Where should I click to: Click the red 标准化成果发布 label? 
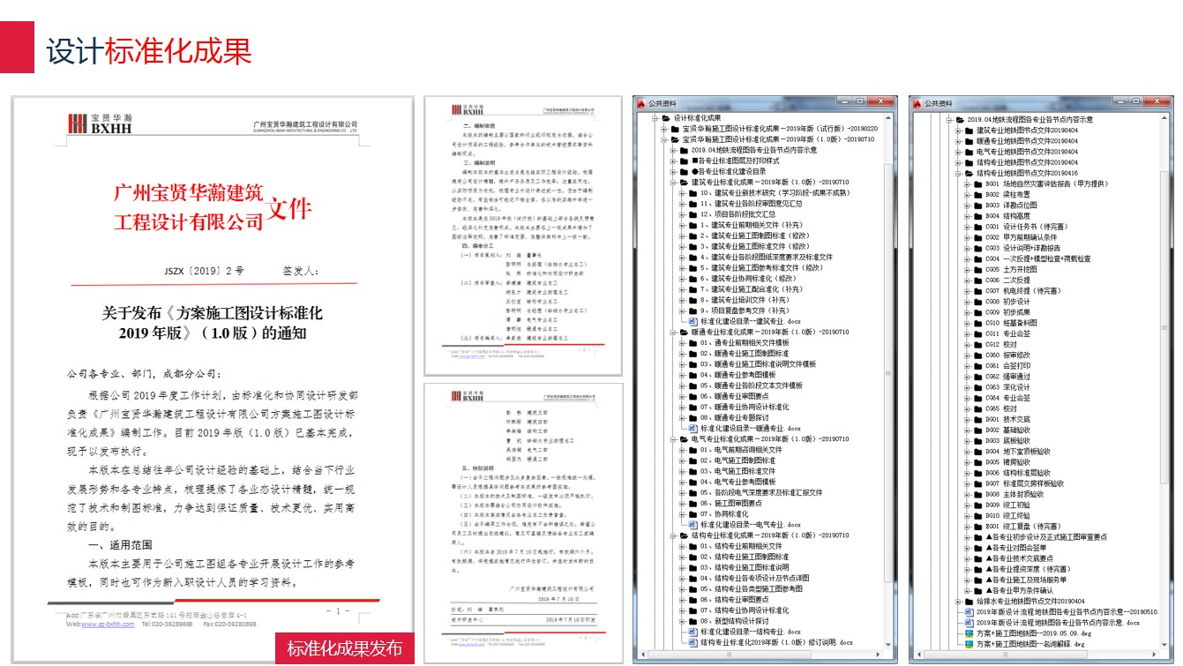coord(344,648)
